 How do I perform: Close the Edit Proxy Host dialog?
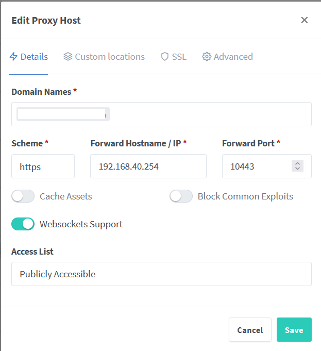(x=305, y=20)
